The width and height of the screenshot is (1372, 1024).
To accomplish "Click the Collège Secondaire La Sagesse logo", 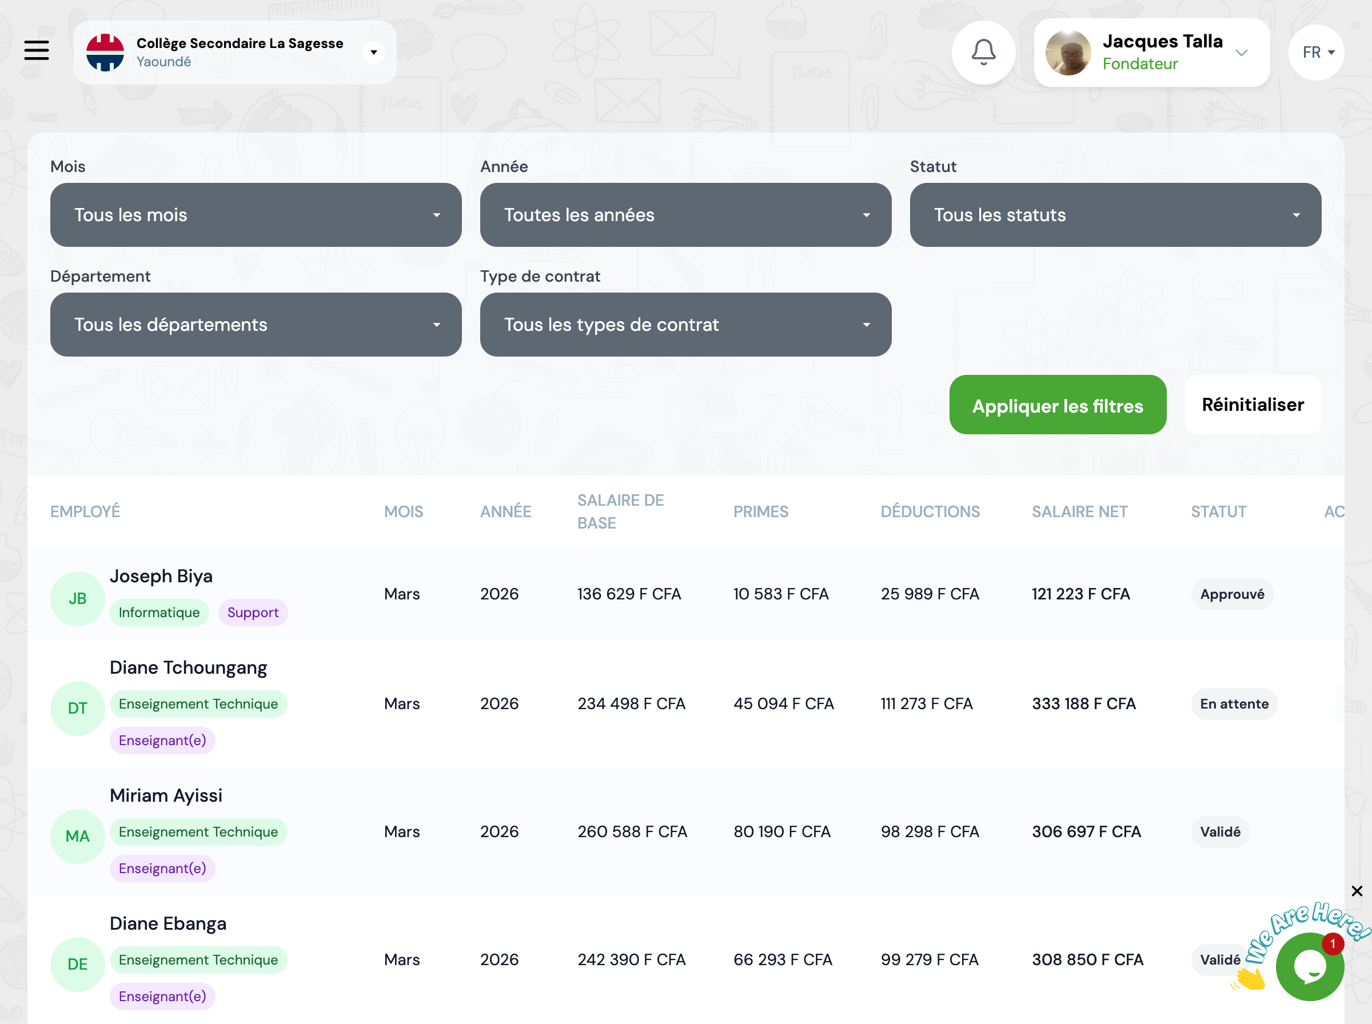I will (105, 52).
